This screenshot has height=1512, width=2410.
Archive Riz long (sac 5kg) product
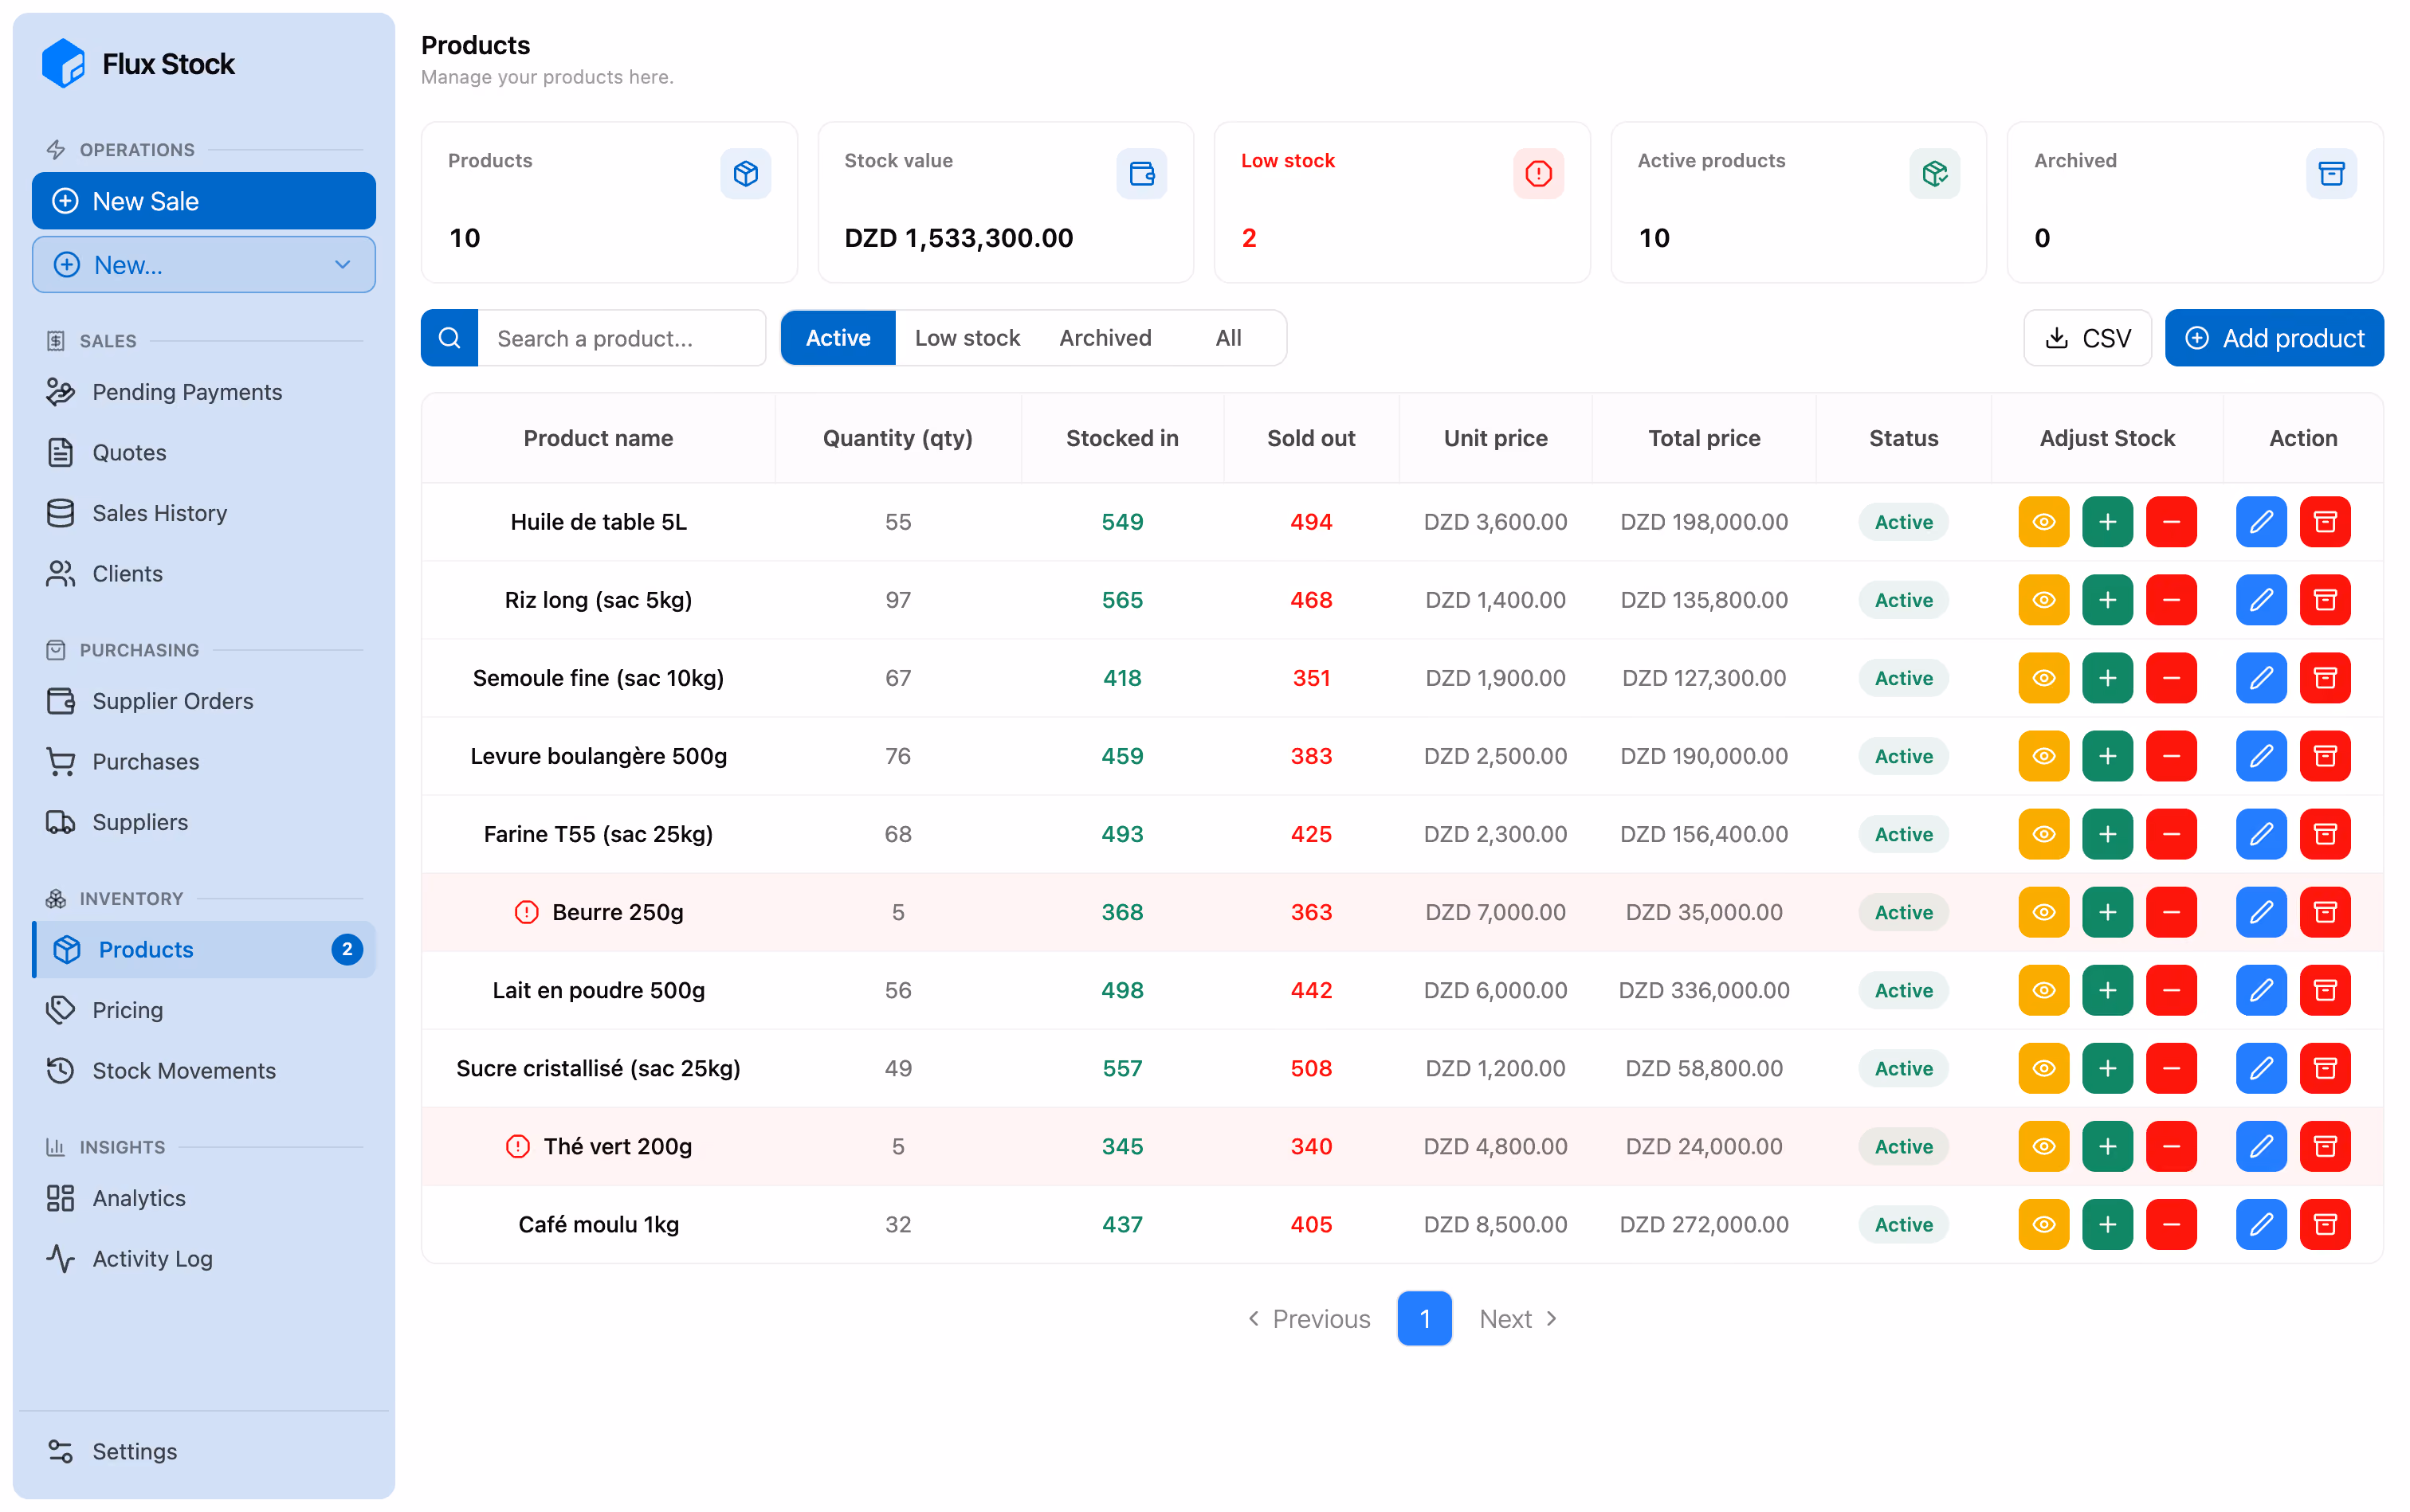point(2324,600)
